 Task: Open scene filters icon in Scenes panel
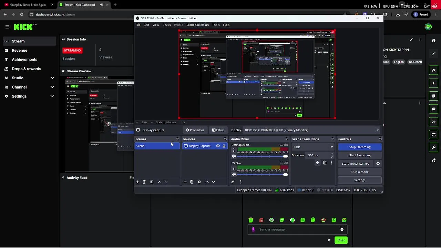(x=152, y=182)
